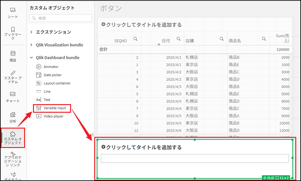The width and height of the screenshot is (301, 181).
Task: Select the 札幌店 cell in SEQNO 2 row
Action: (192, 57)
